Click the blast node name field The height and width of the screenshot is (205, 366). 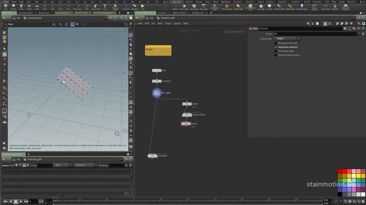pyautogui.click(x=300, y=28)
